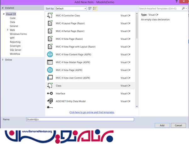
Task: Click the MVC 4 View User Control icon
Action: tap(50, 78)
